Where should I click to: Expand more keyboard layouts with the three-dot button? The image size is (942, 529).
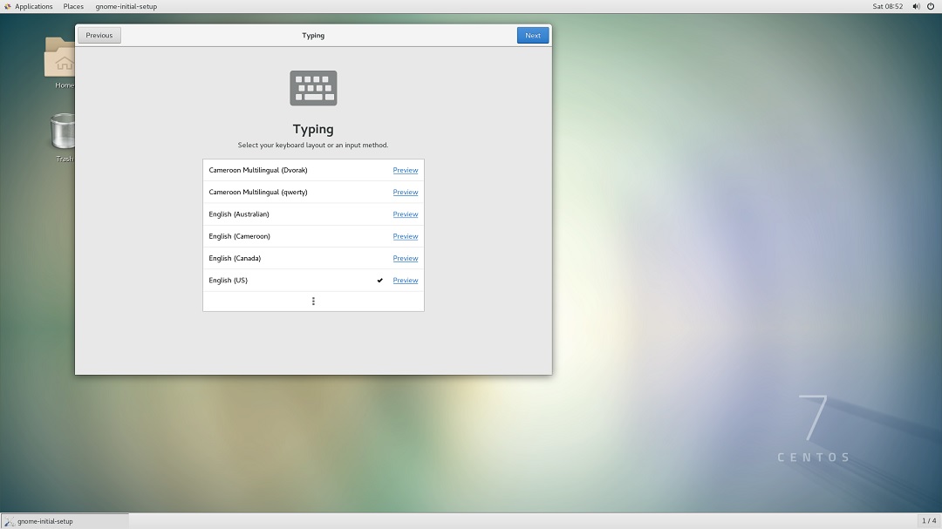313,301
